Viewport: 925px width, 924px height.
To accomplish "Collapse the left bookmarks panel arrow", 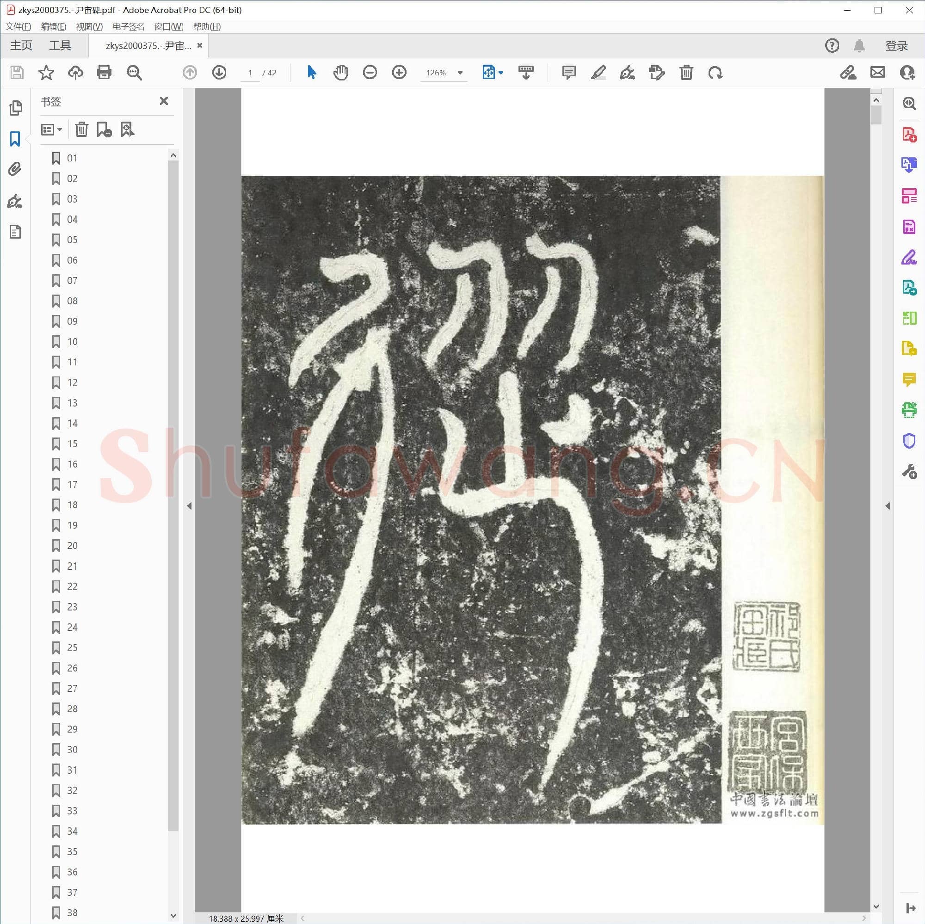I will point(189,505).
